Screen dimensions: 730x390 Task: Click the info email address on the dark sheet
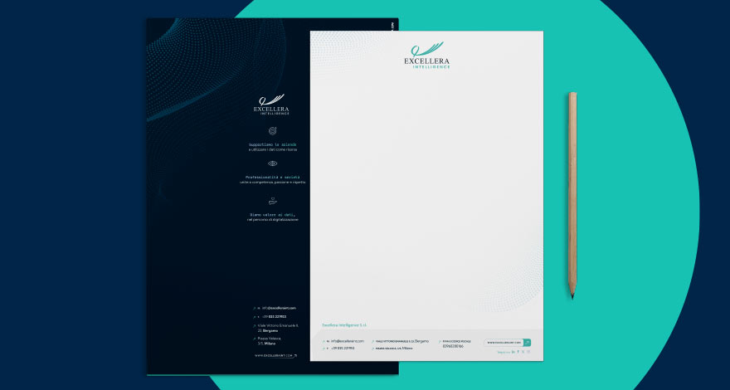click(279, 308)
